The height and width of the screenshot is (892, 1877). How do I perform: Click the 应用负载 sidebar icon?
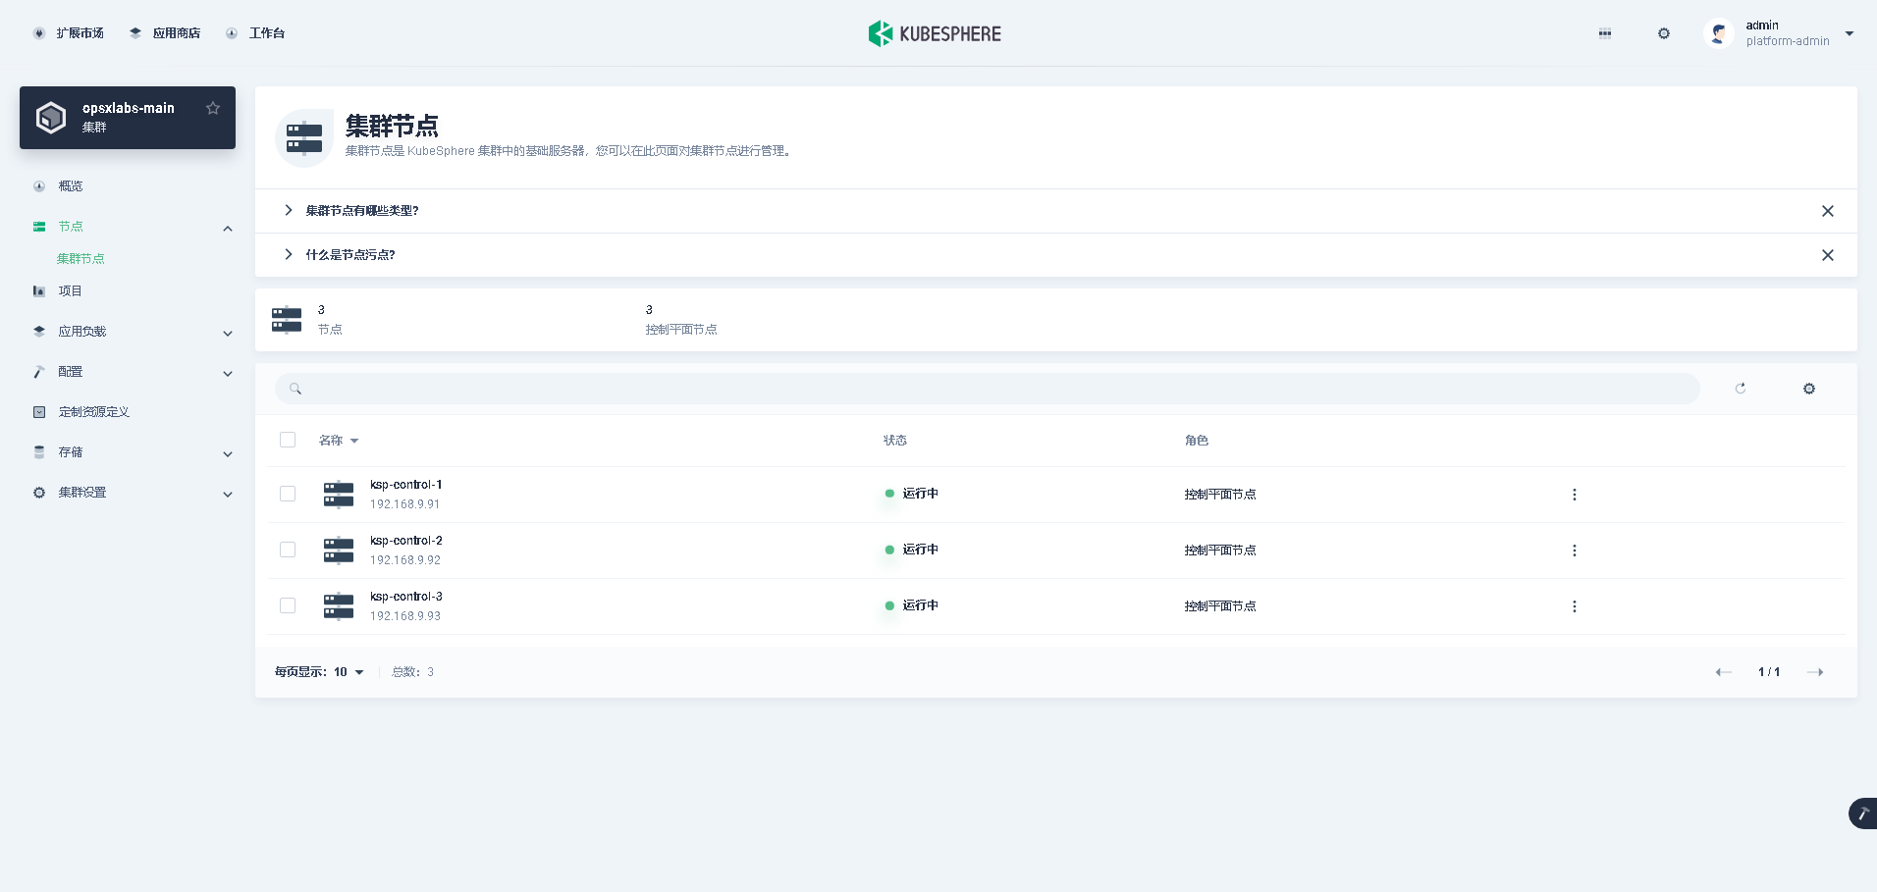[x=39, y=331]
